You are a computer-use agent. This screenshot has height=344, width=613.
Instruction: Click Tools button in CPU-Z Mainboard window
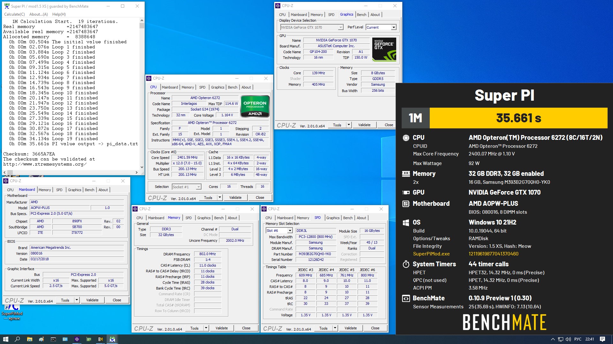(x=65, y=300)
